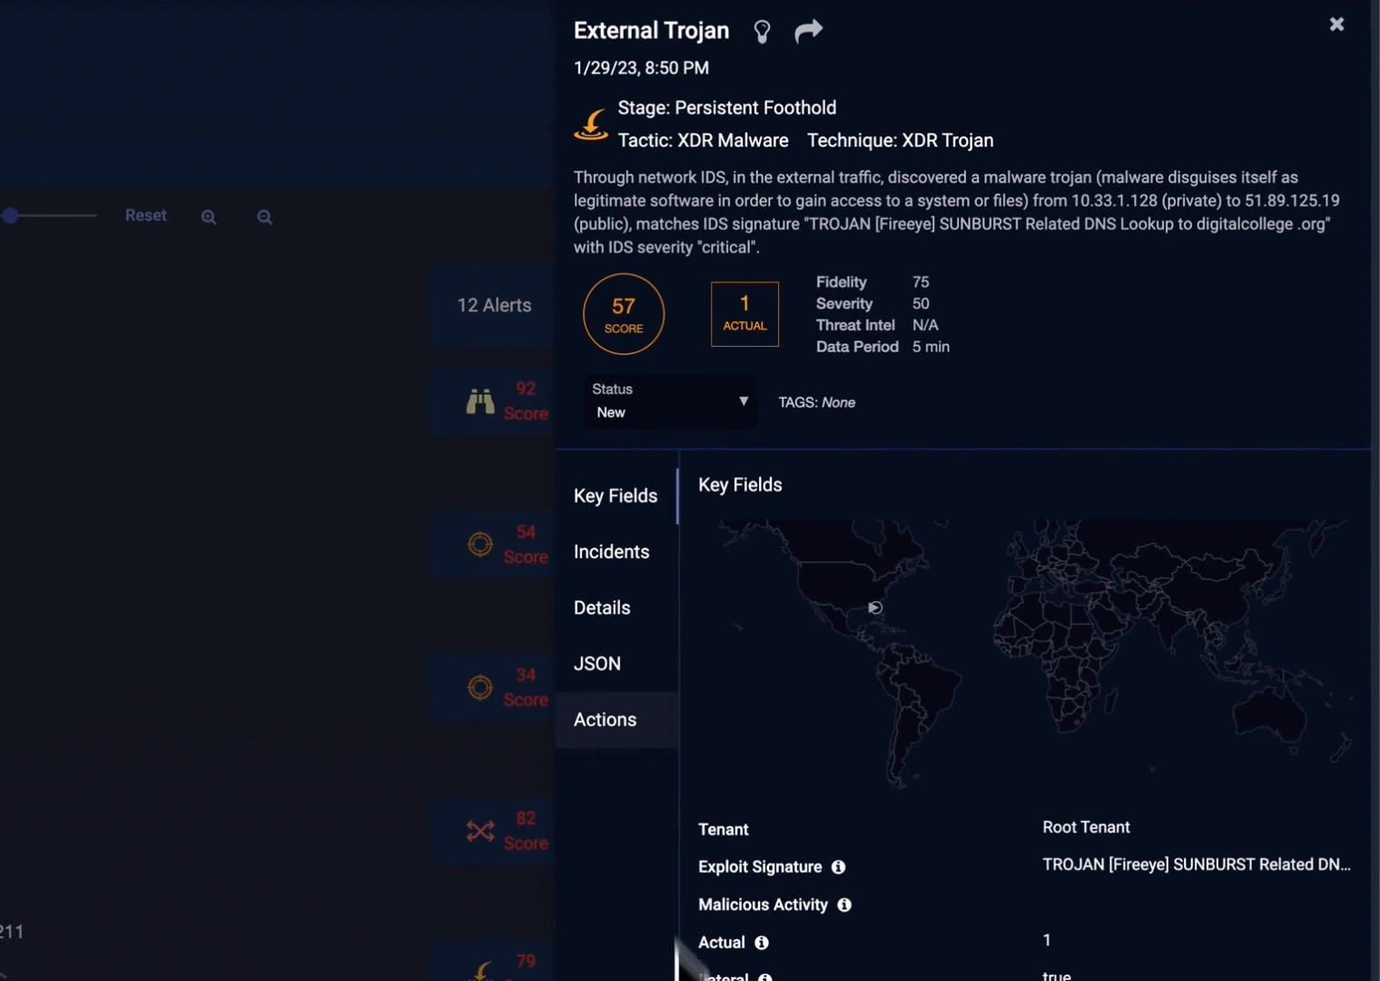Click the Malicious Activity field label
Image resolution: width=1380 pixels, height=981 pixels.
click(763, 905)
